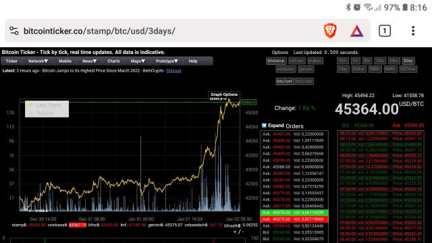Set chart range to 30day
Viewport: 432px width, 243px height.
coord(358,69)
